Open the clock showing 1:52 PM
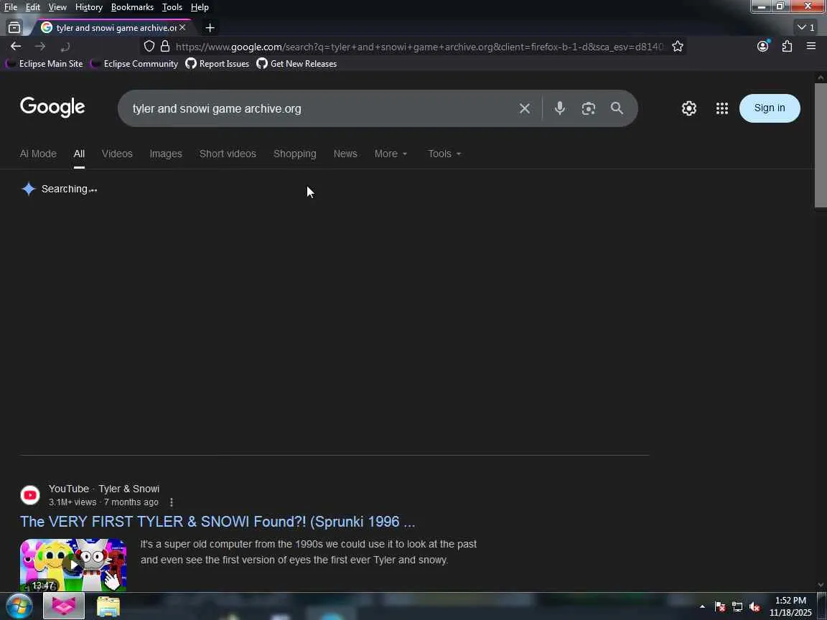This screenshot has width=827, height=620. (x=790, y=606)
